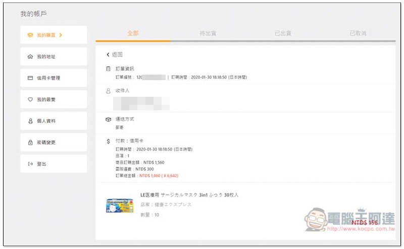Screen dimensions: 404x249
Task: Click the dollar sign icon beside 付款
Action: (x=108, y=141)
